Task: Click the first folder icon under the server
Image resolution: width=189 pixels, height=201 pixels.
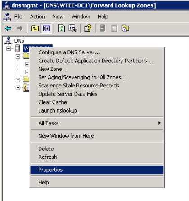Action: pos(26,56)
